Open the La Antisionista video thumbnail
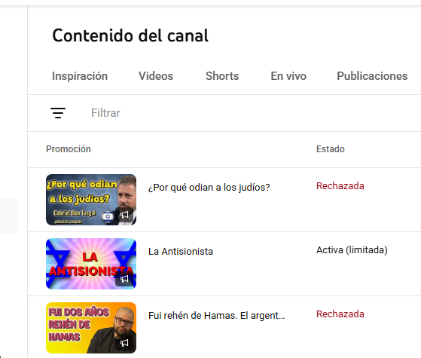This screenshot has height=358, width=421. click(91, 264)
